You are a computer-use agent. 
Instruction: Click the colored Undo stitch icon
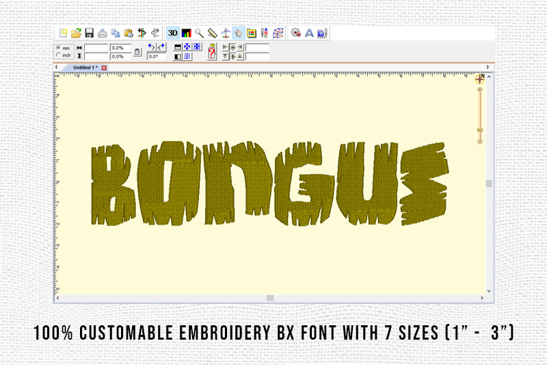pos(142,33)
